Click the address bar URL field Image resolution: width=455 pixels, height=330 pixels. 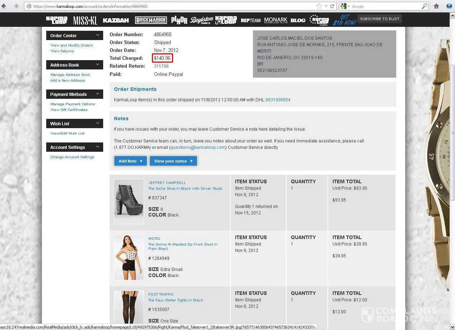click(x=172, y=6)
